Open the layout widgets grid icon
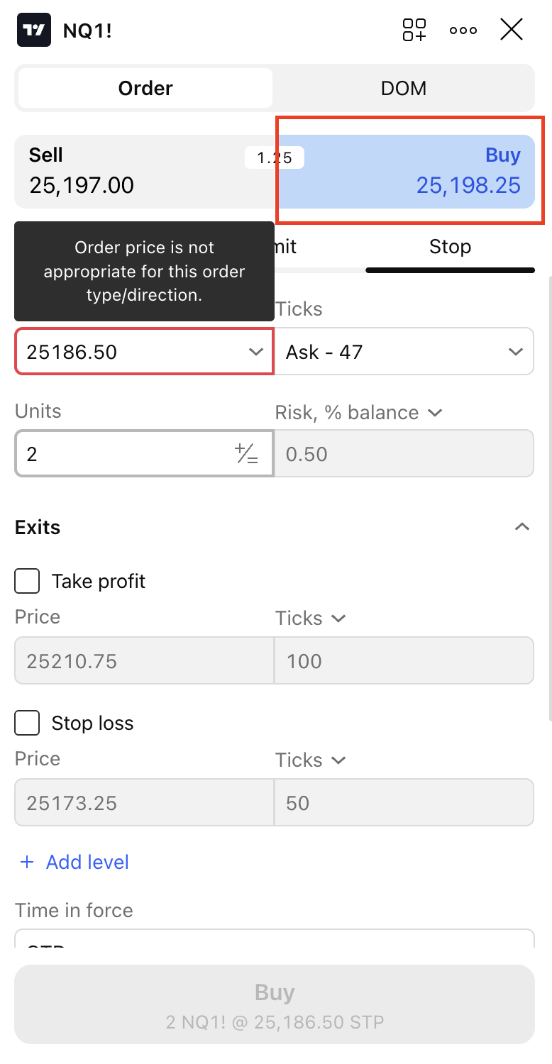 414,30
